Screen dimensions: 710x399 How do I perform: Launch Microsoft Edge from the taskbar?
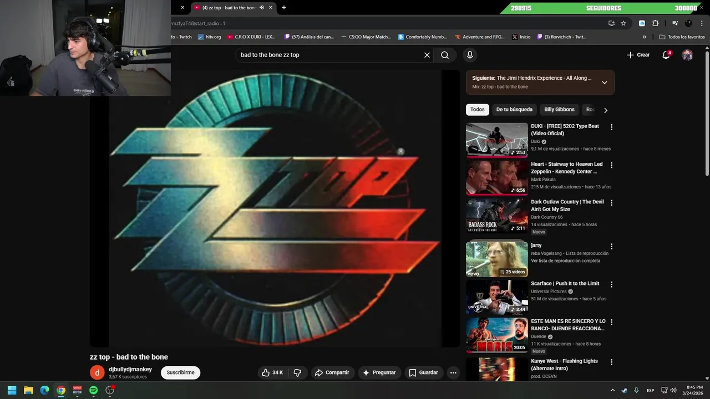(x=44, y=390)
